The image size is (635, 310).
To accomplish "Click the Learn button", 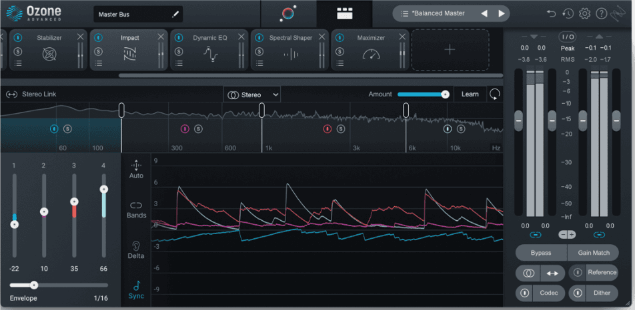I will pyautogui.click(x=470, y=94).
